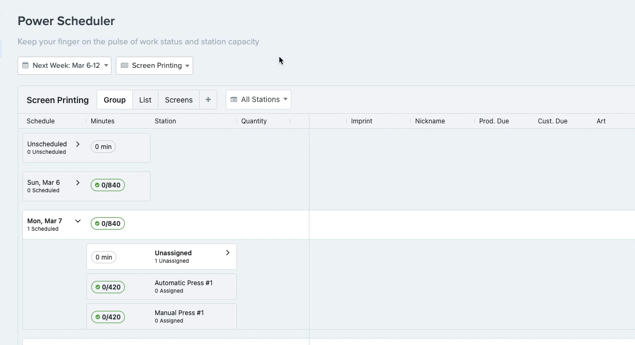
Task: Click the Cust. Due column header
Action: pos(552,121)
